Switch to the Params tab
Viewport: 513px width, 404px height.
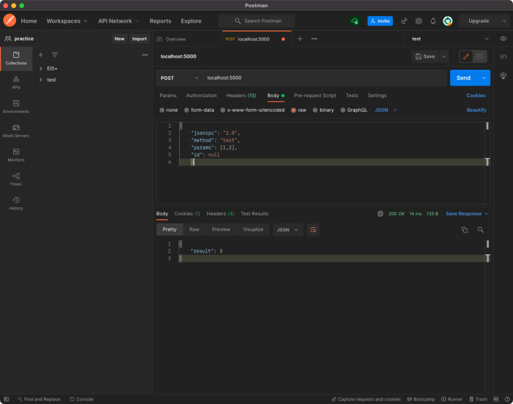[x=168, y=95]
